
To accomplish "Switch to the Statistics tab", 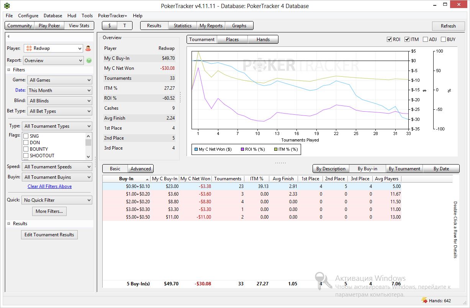I will tap(182, 26).
